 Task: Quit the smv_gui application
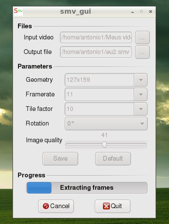point(112,206)
